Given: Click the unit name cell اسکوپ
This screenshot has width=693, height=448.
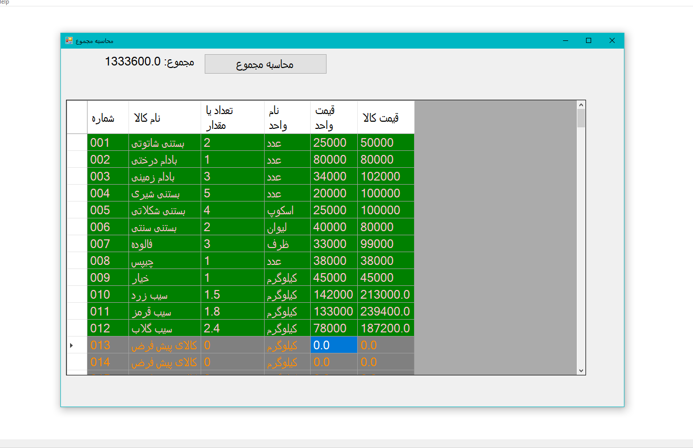Looking at the screenshot, I should click(x=287, y=210).
